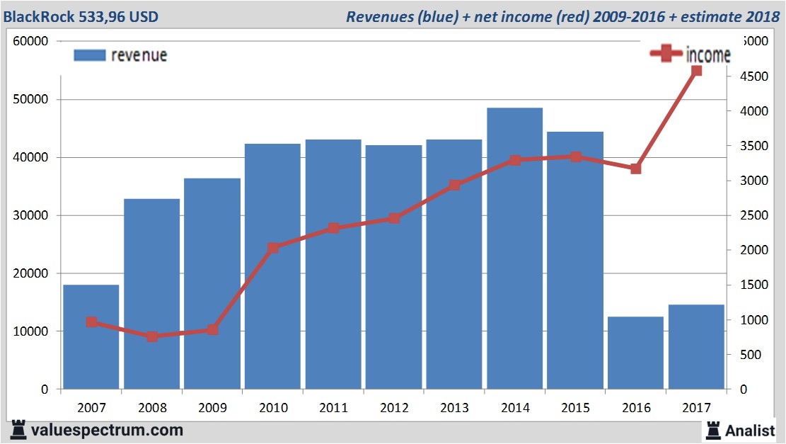Click the tallest revenue bar for 2014
786x444 pixels.
(x=515, y=249)
